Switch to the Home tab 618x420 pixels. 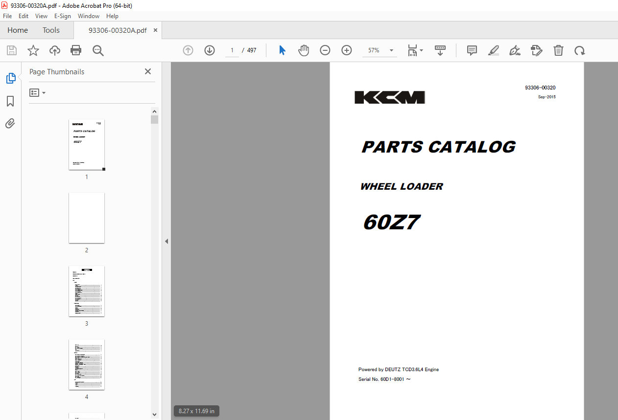(x=18, y=30)
